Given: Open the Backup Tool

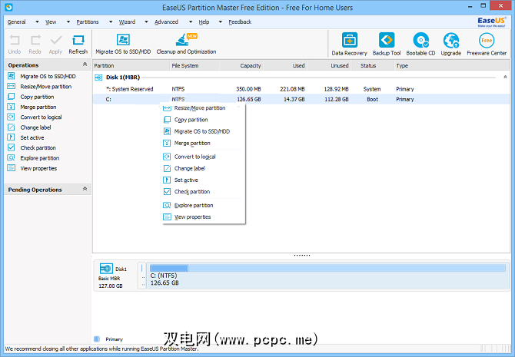Looking at the screenshot, I should point(387,45).
